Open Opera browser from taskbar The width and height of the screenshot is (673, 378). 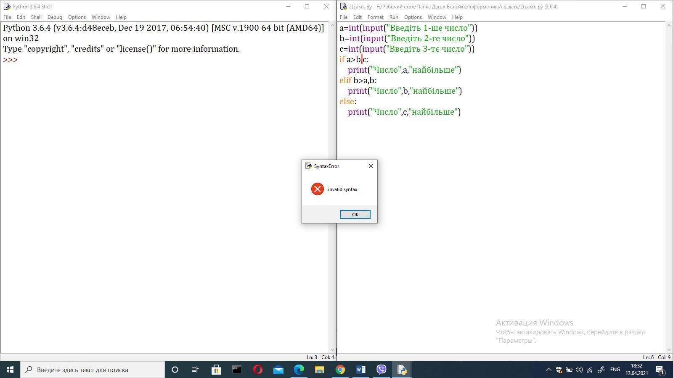coord(257,370)
